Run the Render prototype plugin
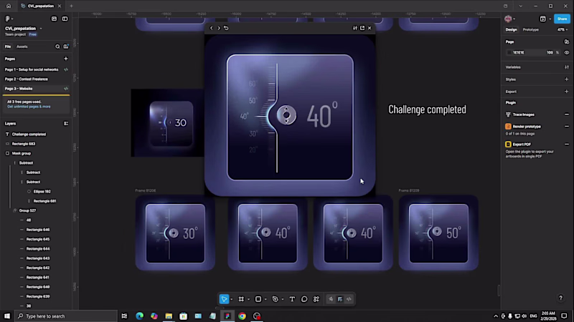 [527, 127]
